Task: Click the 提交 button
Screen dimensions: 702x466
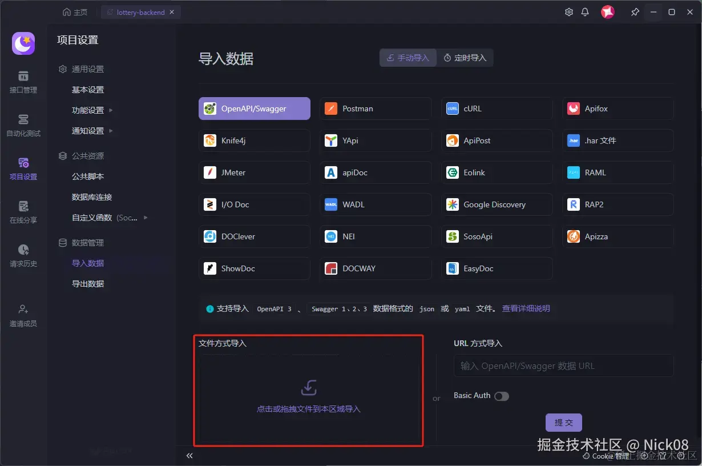Action: 564,423
